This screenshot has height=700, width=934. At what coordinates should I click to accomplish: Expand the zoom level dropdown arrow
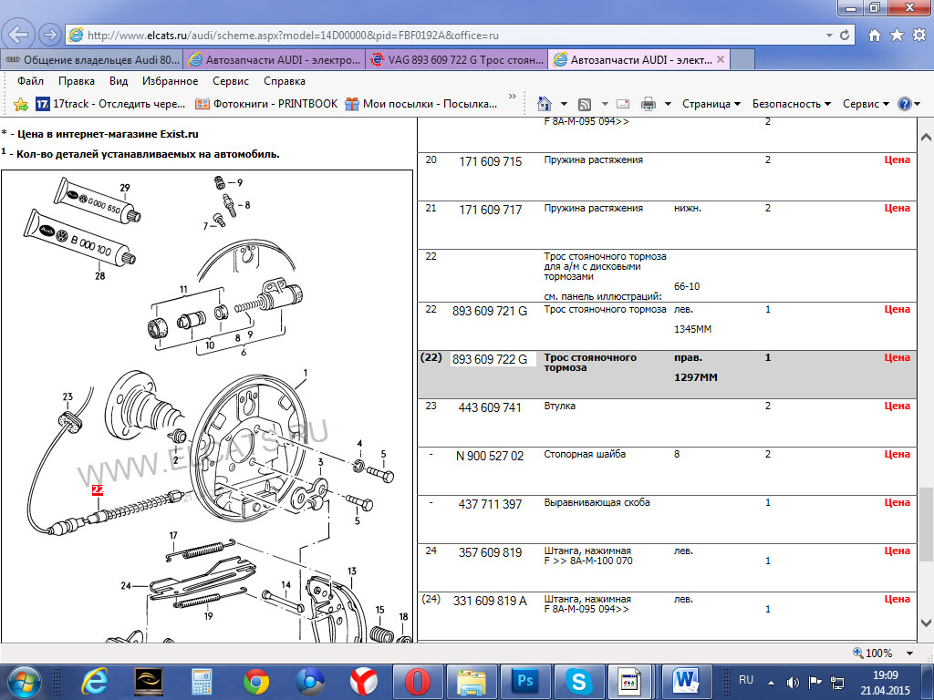(910, 653)
